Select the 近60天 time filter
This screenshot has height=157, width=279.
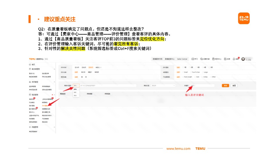[x=84, y=67]
